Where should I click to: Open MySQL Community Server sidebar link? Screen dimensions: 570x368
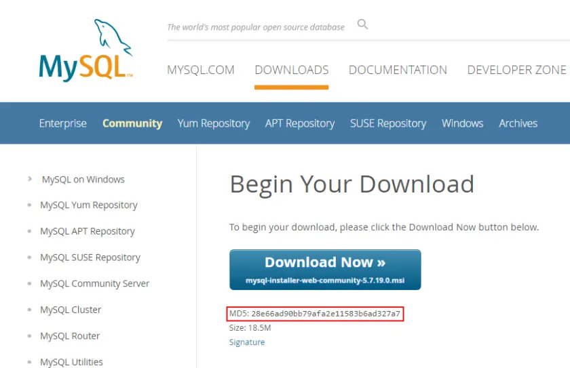click(x=94, y=283)
